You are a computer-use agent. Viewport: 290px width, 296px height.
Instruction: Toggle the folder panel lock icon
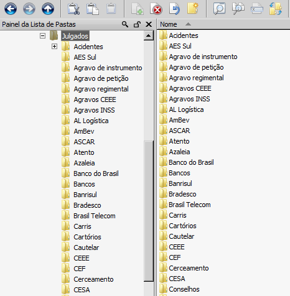tap(137, 24)
